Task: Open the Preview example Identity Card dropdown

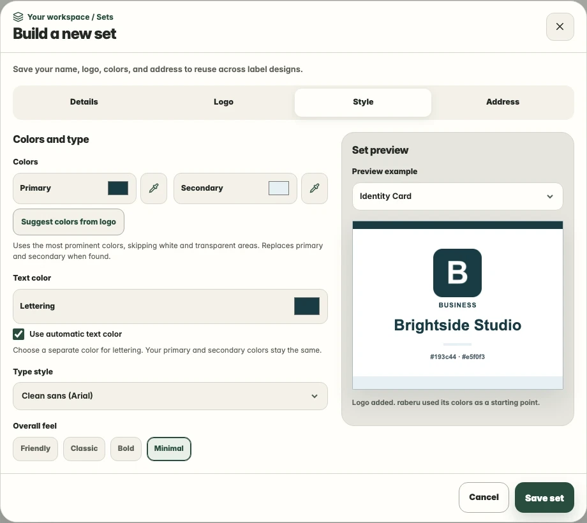Action: [x=457, y=196]
